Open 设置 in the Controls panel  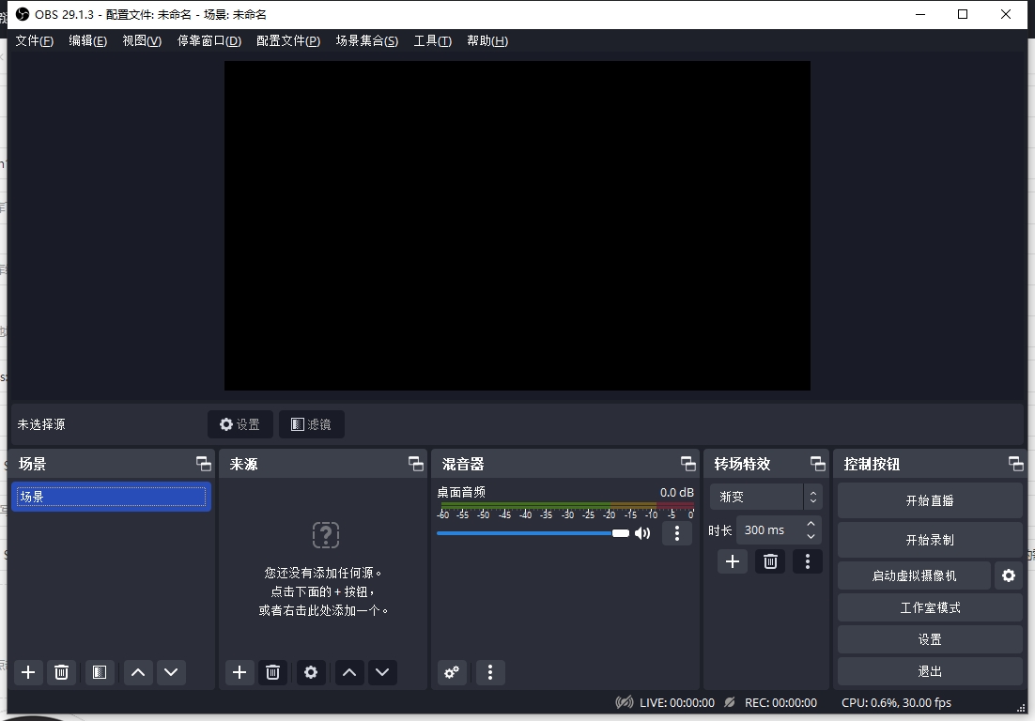930,639
